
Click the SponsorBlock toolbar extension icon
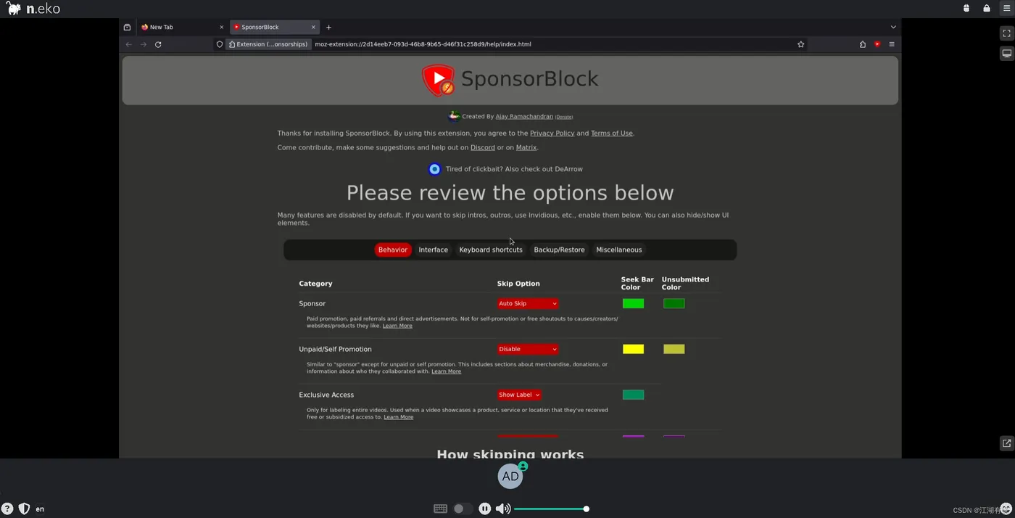tap(877, 44)
